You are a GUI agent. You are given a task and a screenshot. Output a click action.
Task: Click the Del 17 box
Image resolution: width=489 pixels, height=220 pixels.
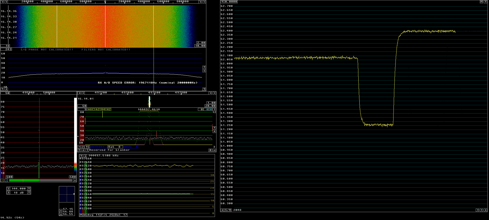tap(121, 215)
